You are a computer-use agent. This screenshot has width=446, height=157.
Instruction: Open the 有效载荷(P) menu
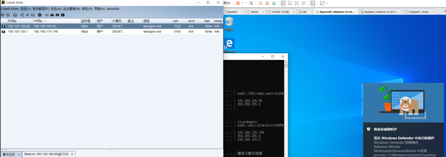pyautogui.click(x=40, y=9)
